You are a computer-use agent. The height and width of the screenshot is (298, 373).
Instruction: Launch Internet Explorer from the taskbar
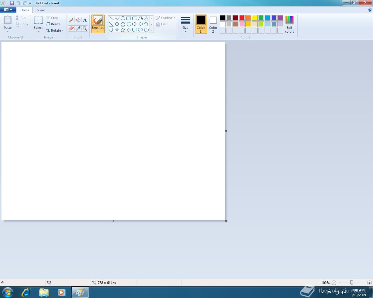click(26, 292)
